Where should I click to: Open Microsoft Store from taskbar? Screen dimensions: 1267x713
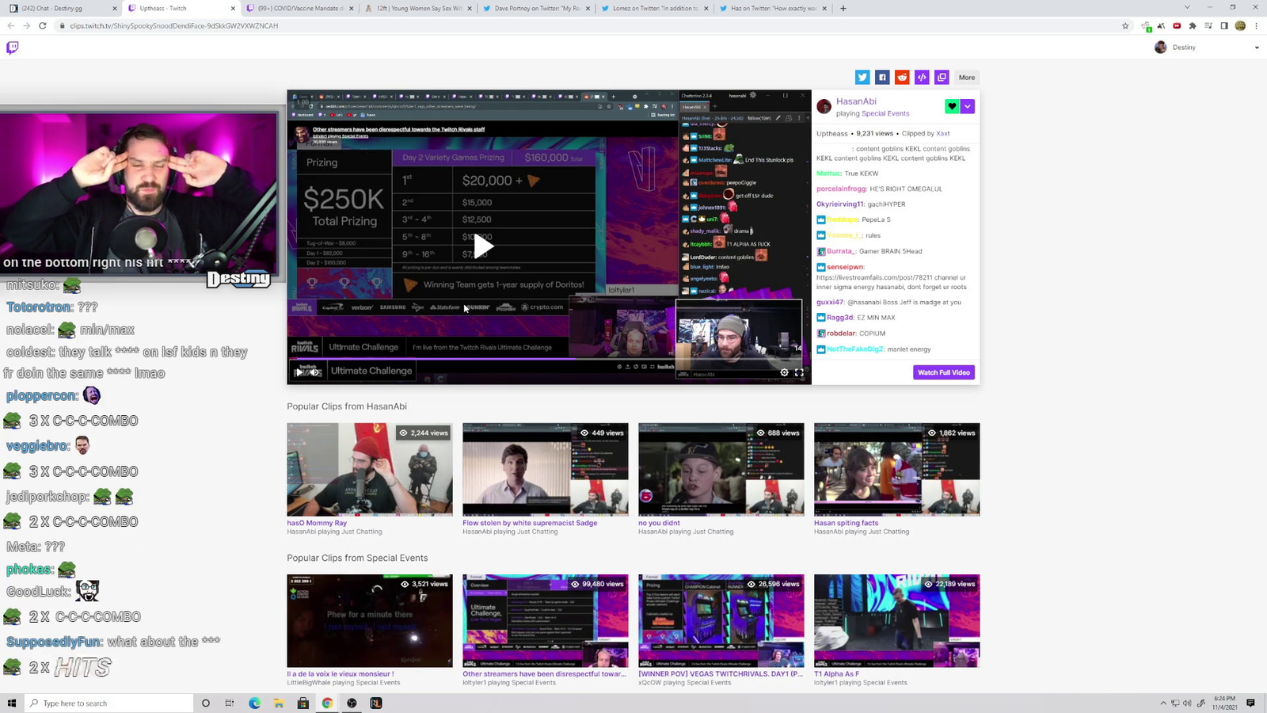[x=302, y=703]
